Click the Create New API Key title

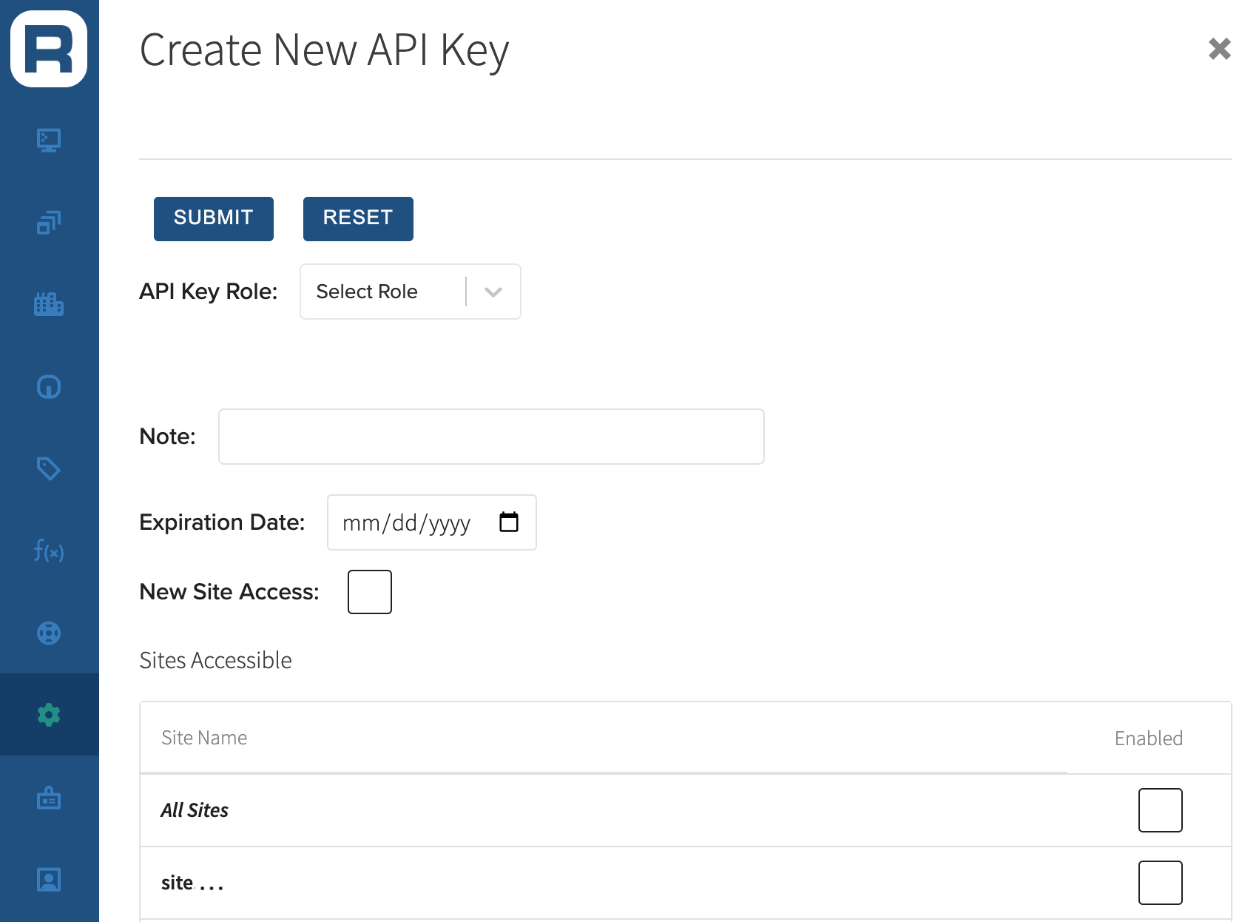pyautogui.click(x=324, y=50)
